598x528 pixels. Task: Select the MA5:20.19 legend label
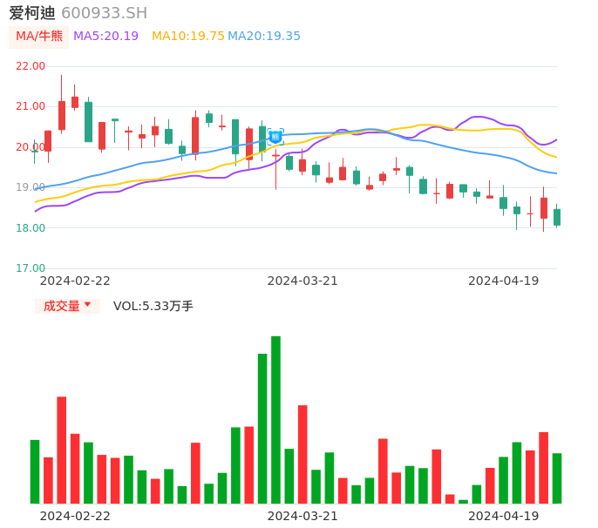pyautogui.click(x=105, y=37)
